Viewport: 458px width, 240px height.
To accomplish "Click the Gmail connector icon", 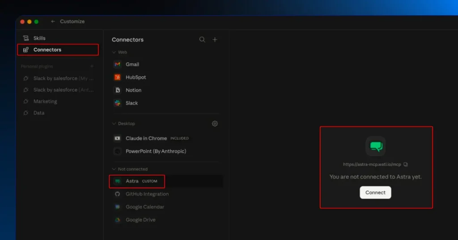I will [x=118, y=64].
